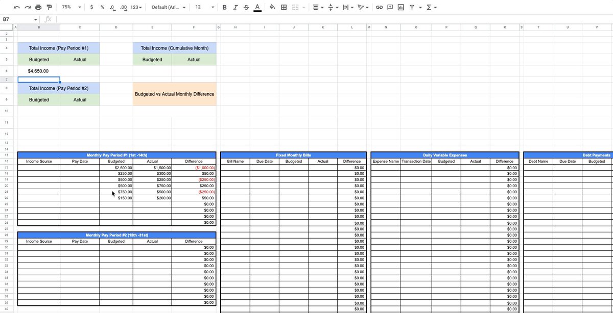Image resolution: width=613 pixels, height=313 pixels.
Task: Click the Borders icon
Action: [284, 7]
